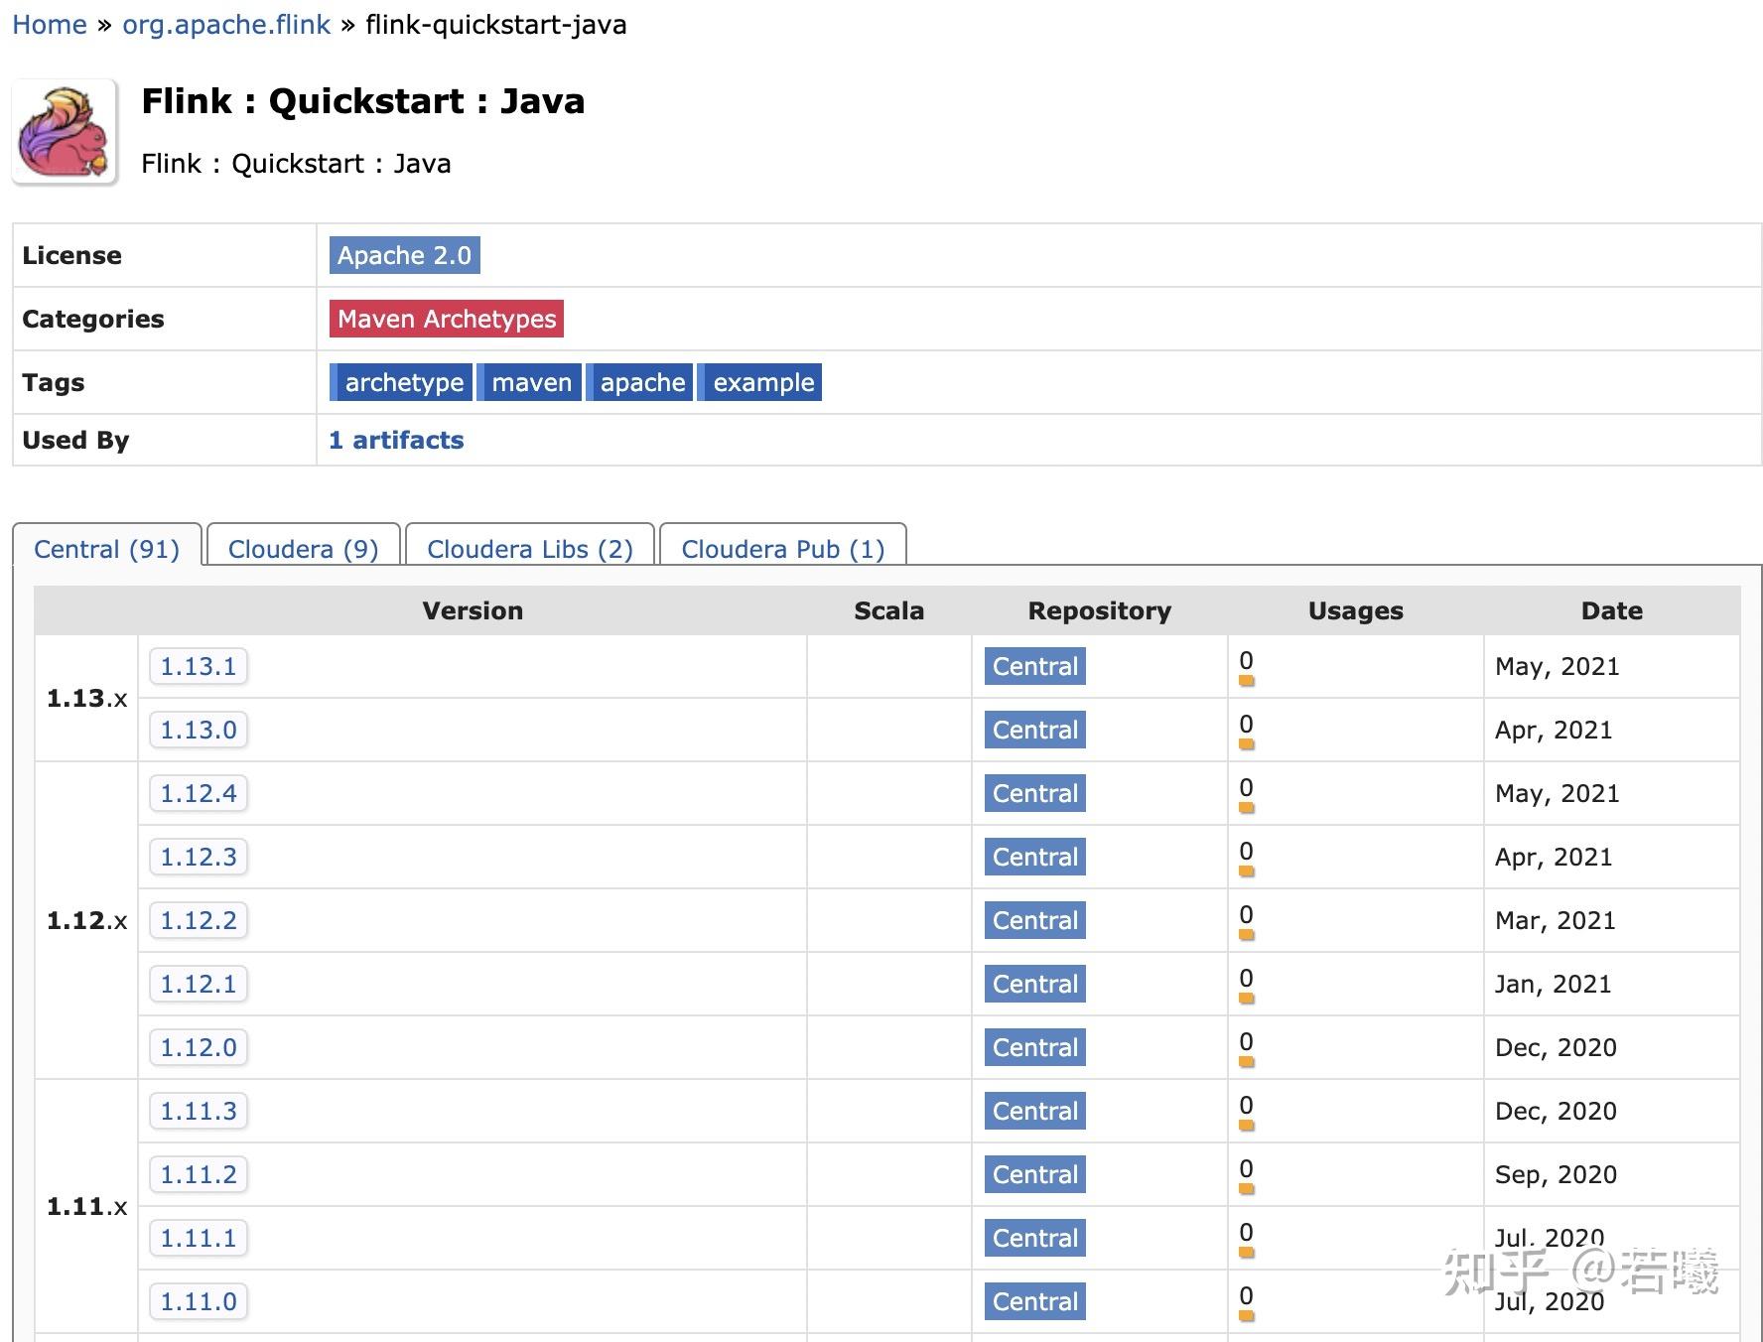Image resolution: width=1763 pixels, height=1342 pixels.
Task: Select the archetype tag badge
Action: (x=402, y=382)
